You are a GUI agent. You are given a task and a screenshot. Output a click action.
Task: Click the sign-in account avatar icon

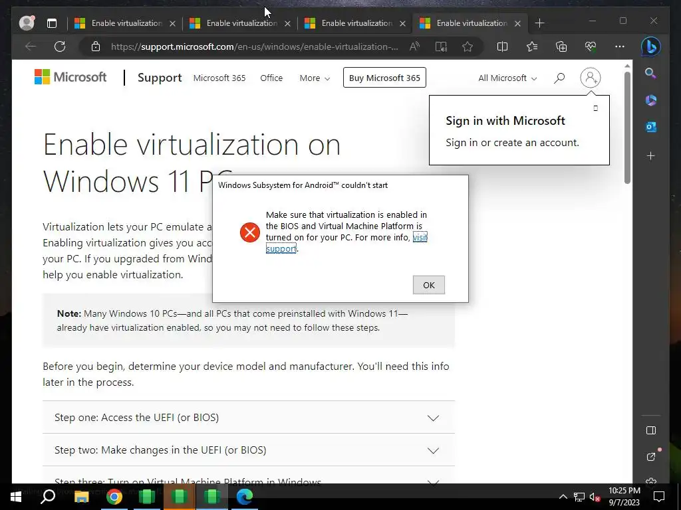pyautogui.click(x=591, y=78)
